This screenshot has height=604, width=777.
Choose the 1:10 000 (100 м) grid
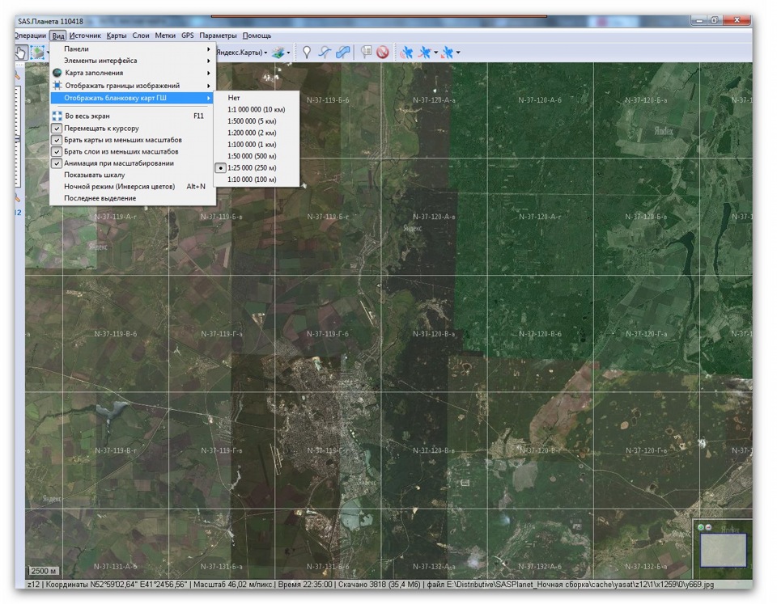(257, 180)
